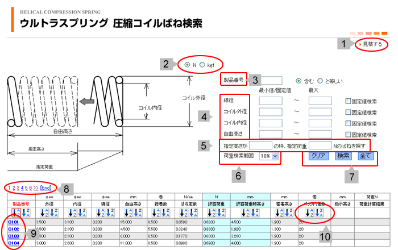Click the 0.6900 許容荷重 cell in C104 row
Viewport: 398px width, 250px height.
coord(217,243)
